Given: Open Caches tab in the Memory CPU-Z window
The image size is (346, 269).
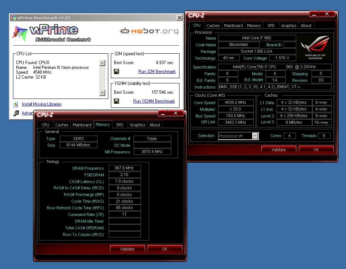Looking at the screenshot, I should 62,125.
